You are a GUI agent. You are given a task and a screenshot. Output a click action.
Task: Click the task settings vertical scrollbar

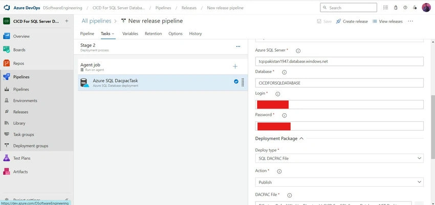point(433,127)
